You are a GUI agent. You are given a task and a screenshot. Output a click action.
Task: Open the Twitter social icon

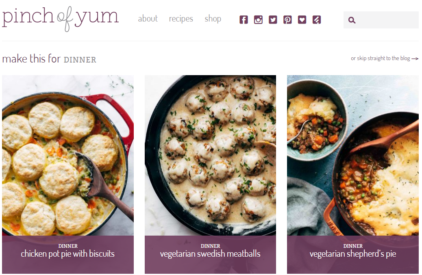coord(273,19)
